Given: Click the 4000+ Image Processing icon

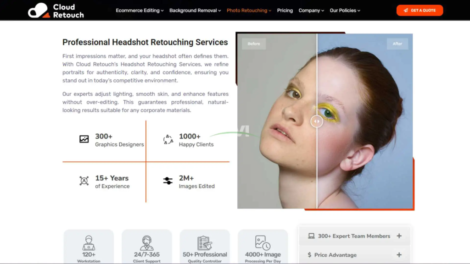Looking at the screenshot, I should (263, 243).
